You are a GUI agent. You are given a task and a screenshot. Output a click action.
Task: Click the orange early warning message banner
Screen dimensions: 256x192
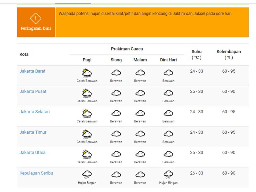click(152, 22)
